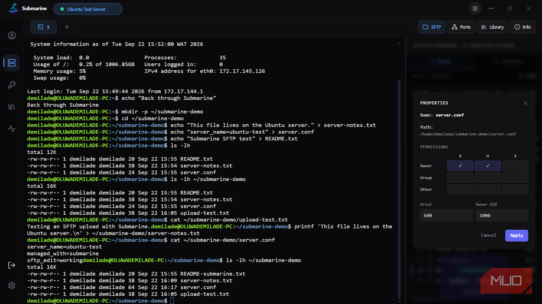This screenshot has width=542, height=304.
Task: Click the grid layout icon in the title bar
Action: point(475,8)
